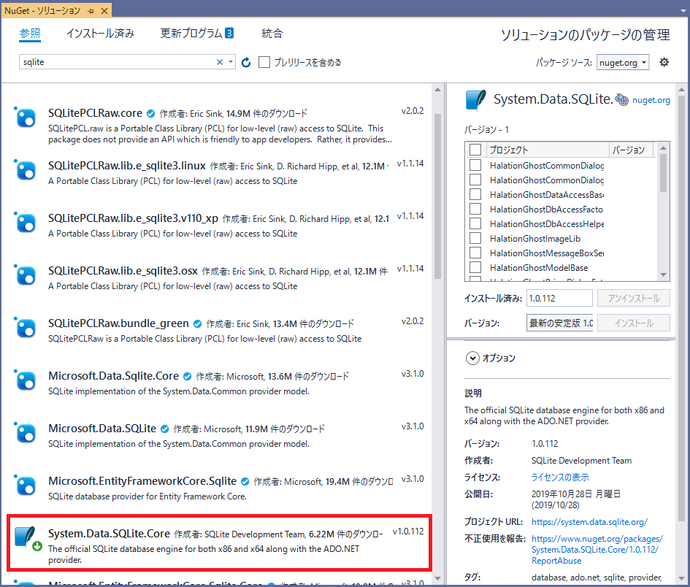
Task: Click the インストール button
Action: pos(634,323)
